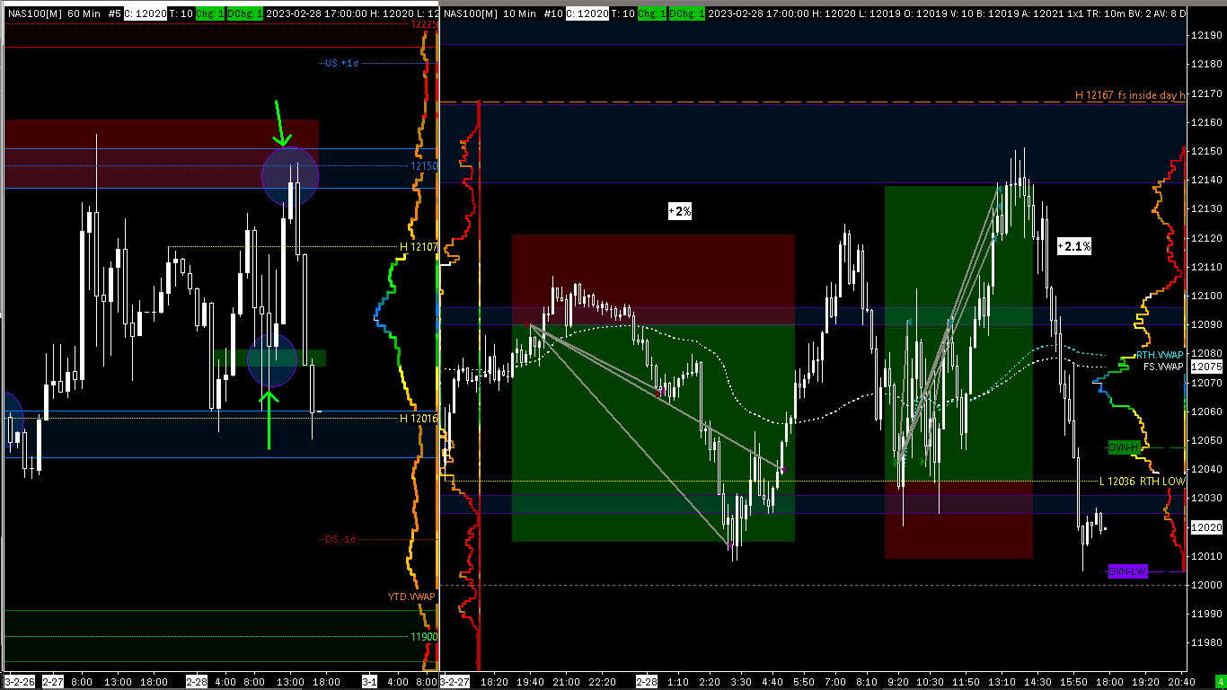
Task: Select the H 12167 fs inside day label
Action: click(1130, 94)
